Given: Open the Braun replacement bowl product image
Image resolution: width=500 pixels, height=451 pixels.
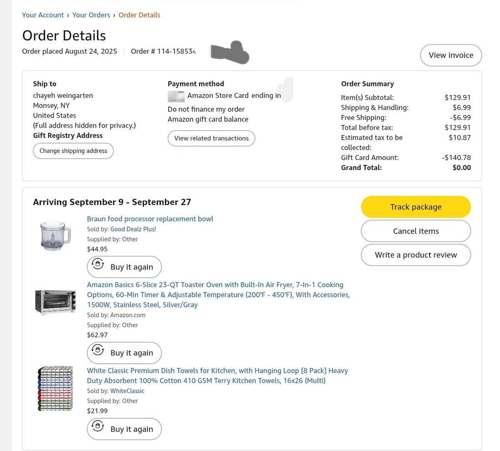Looking at the screenshot, I should pos(55,236).
